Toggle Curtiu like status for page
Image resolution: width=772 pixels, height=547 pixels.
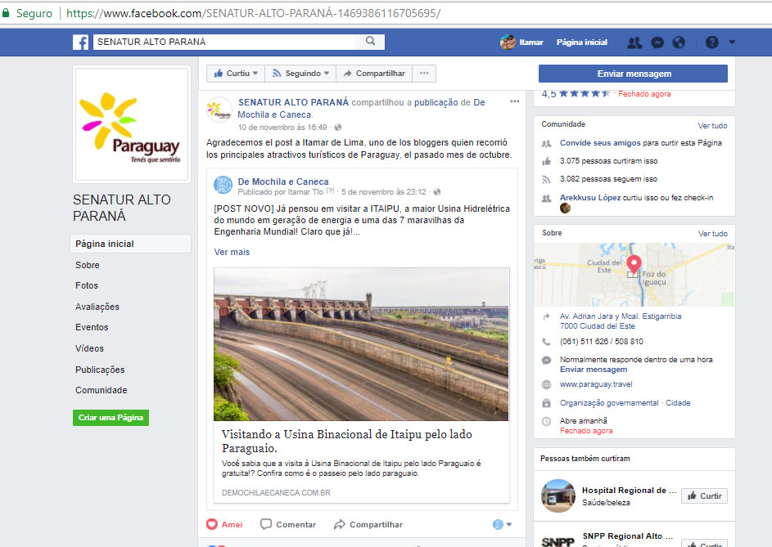(x=236, y=74)
